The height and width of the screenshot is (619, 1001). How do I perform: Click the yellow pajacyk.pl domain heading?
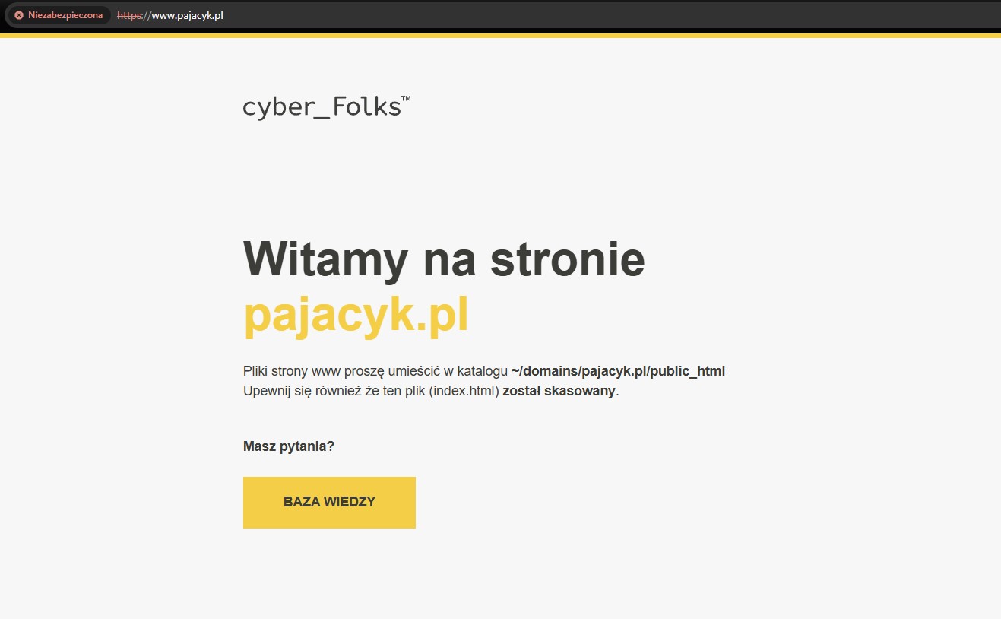[x=356, y=315]
